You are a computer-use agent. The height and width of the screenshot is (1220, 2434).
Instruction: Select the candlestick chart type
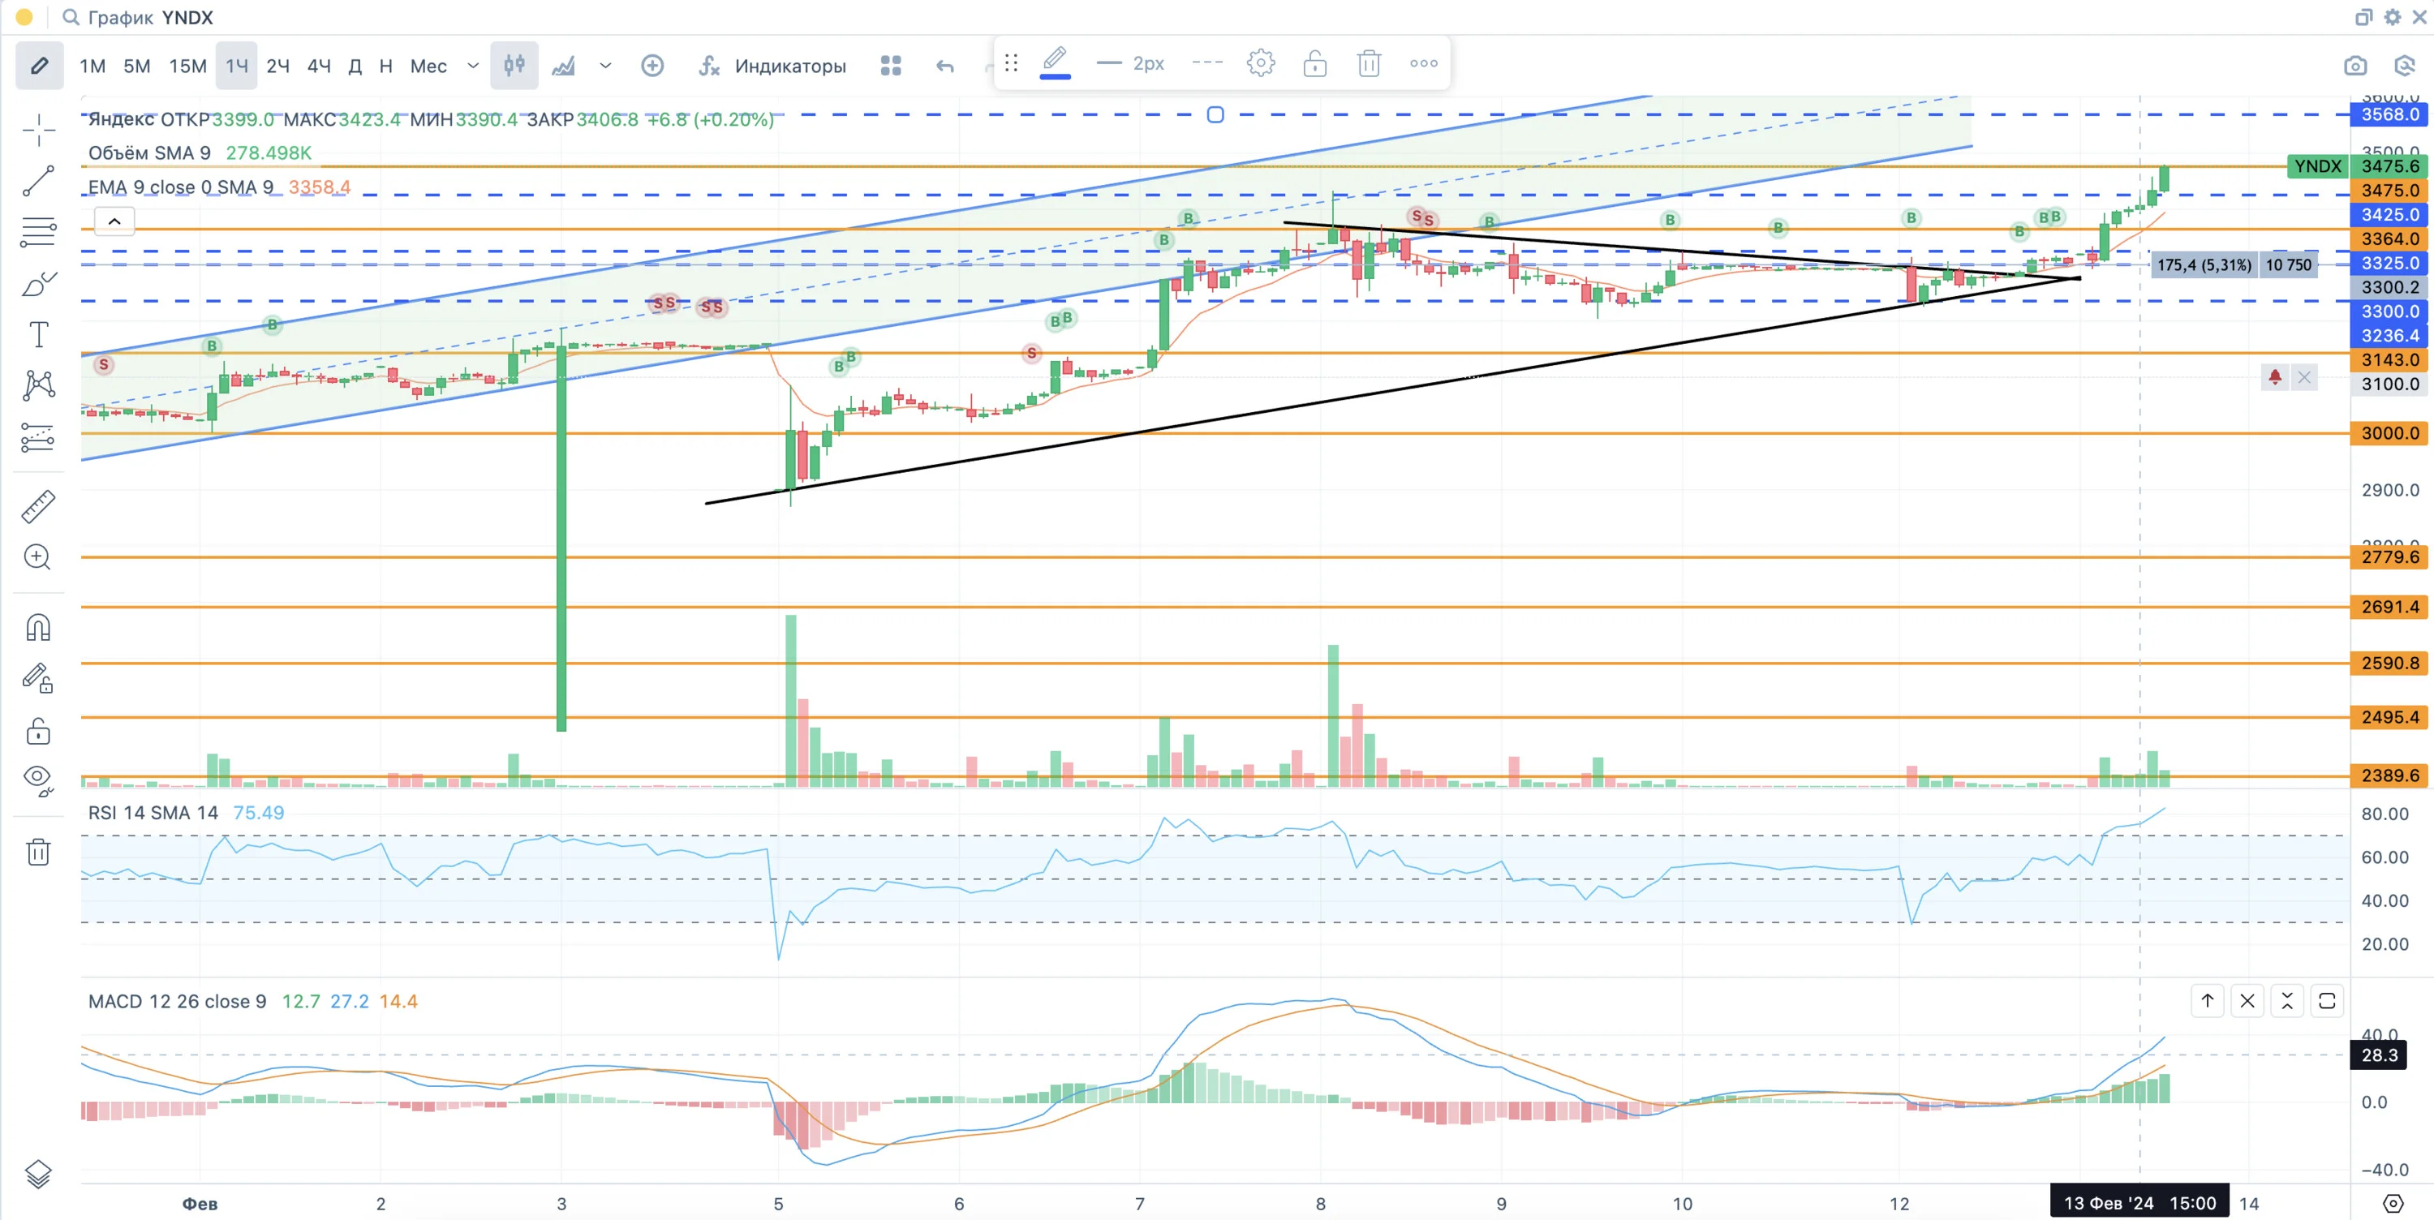(514, 65)
